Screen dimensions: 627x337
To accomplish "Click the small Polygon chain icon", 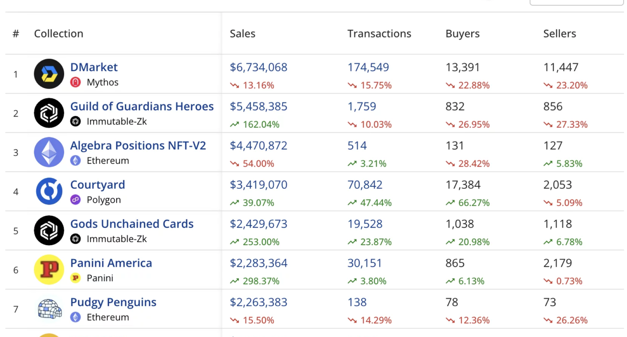I will coord(75,200).
